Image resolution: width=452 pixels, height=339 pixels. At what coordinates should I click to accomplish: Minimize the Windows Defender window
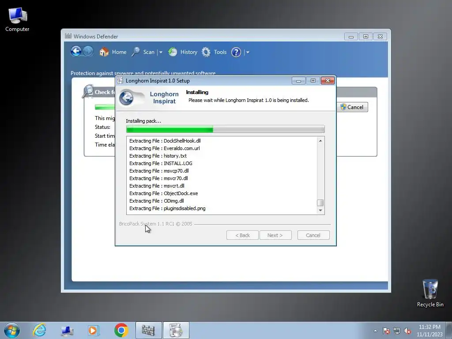pyautogui.click(x=351, y=37)
